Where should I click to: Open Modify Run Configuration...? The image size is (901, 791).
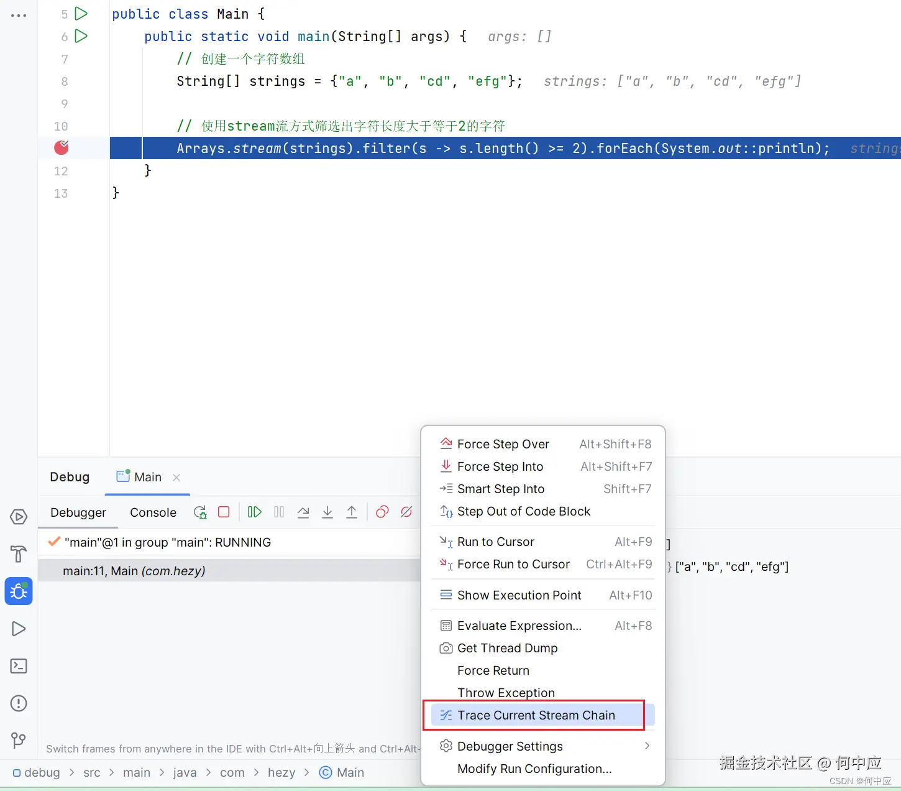543,769
